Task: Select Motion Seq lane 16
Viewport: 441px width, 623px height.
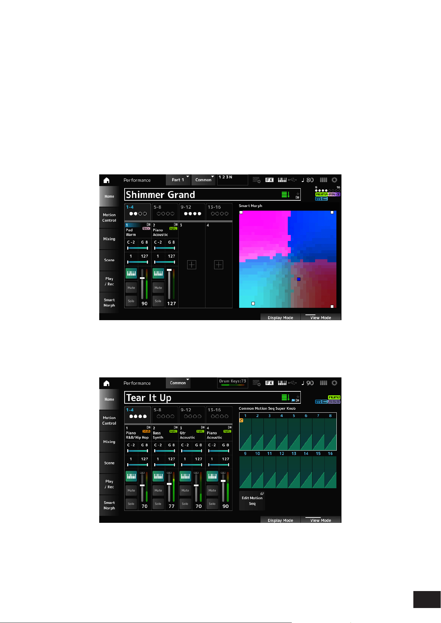Action: coord(330,470)
